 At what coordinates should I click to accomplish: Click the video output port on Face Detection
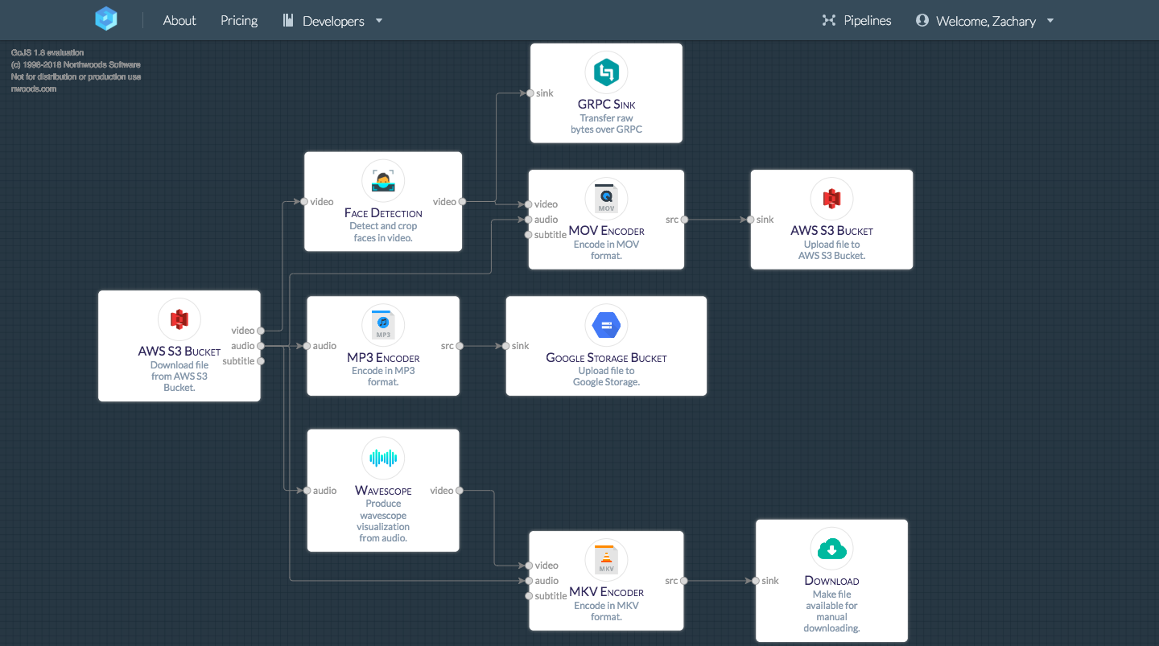(462, 202)
